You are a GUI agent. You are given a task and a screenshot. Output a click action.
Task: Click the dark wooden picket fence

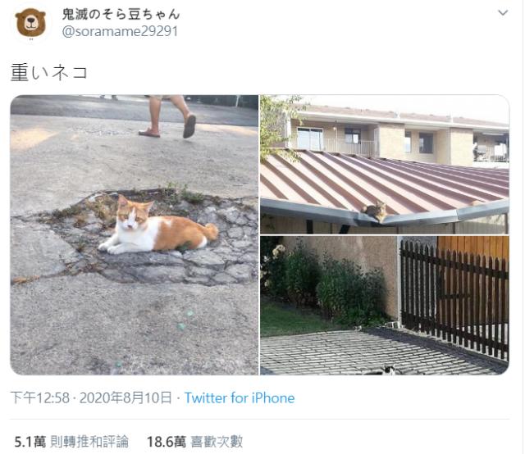coord(454,297)
